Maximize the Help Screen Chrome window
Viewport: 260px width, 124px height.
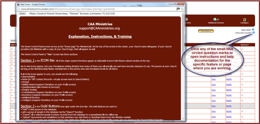(175, 4)
